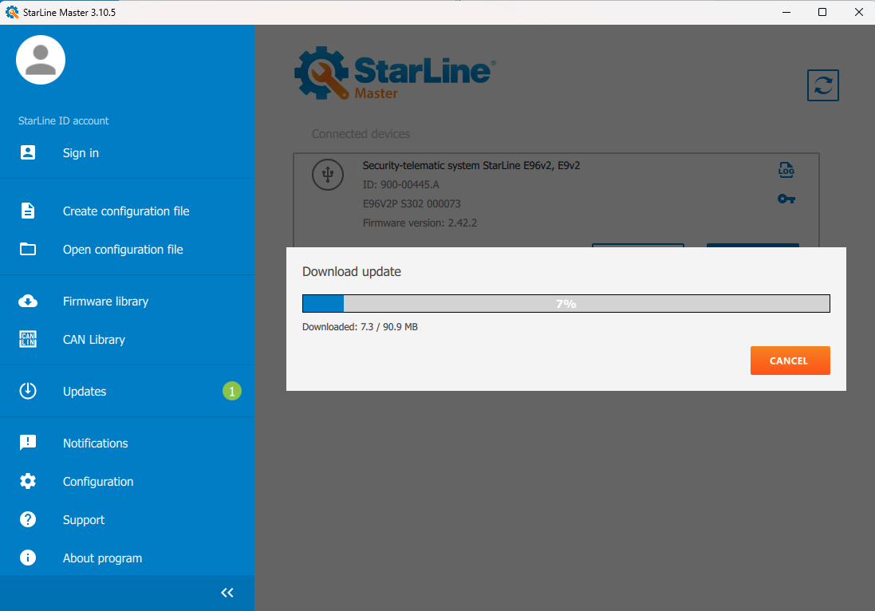Click the StarLine Master logo
This screenshot has height=611, width=875.
tap(395, 73)
